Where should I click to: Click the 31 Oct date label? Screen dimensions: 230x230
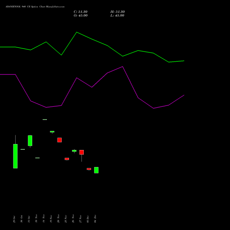point(29,219)
